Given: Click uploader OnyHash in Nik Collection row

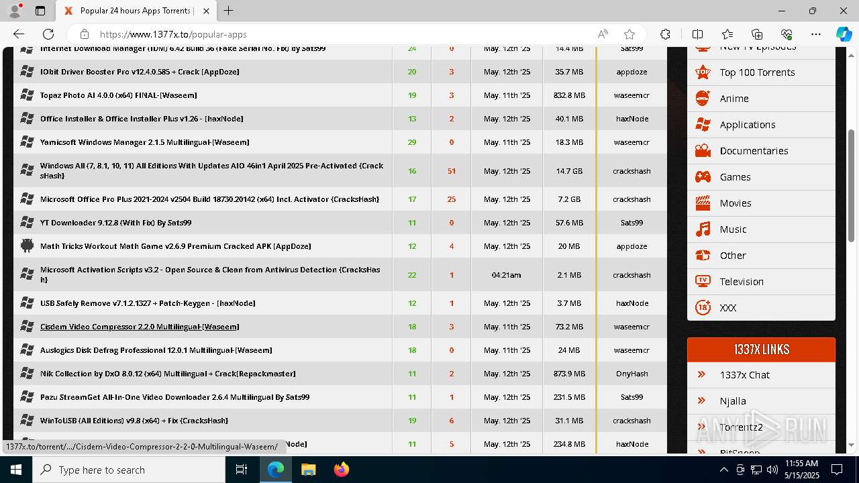Looking at the screenshot, I should (631, 374).
